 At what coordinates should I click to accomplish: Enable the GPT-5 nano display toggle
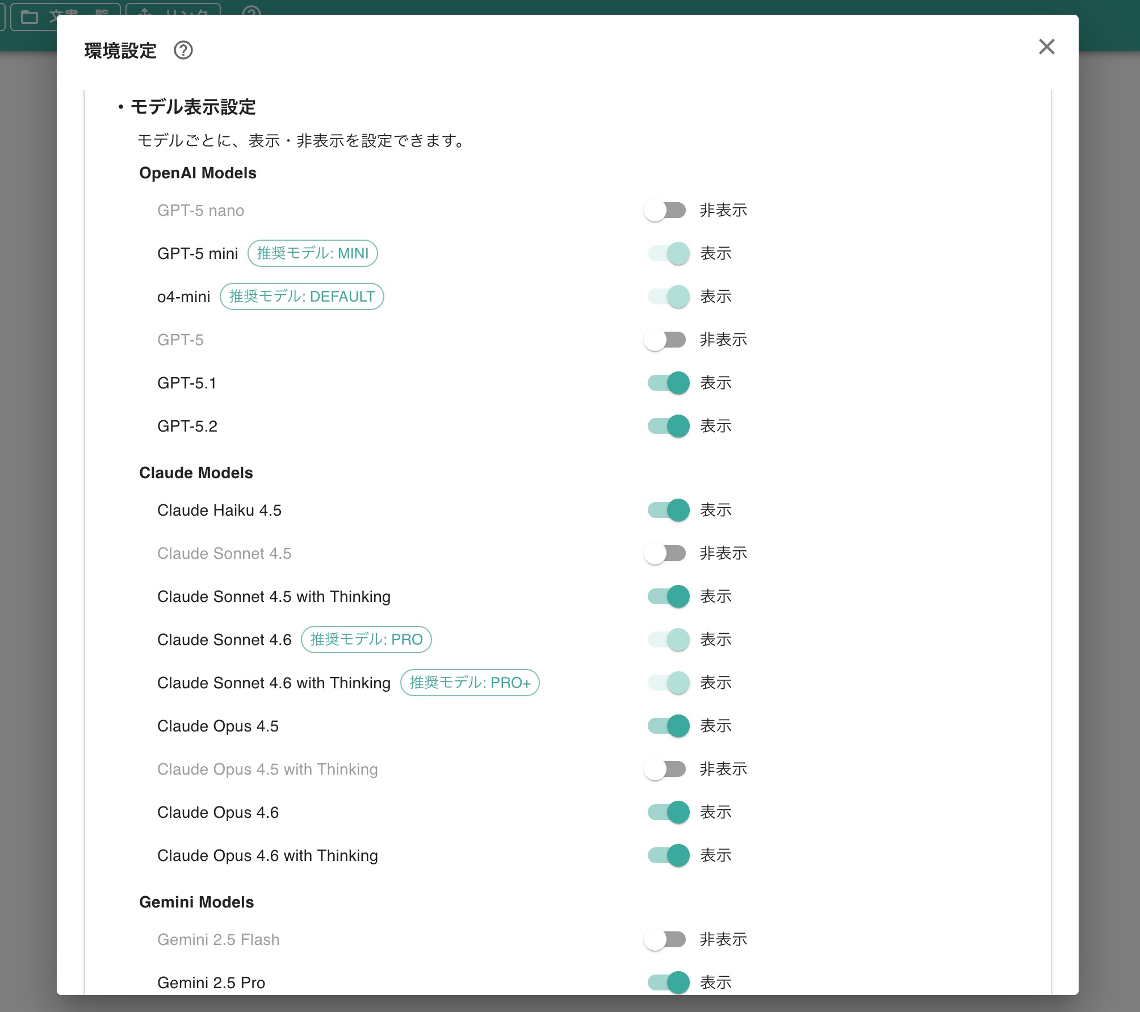coord(665,211)
